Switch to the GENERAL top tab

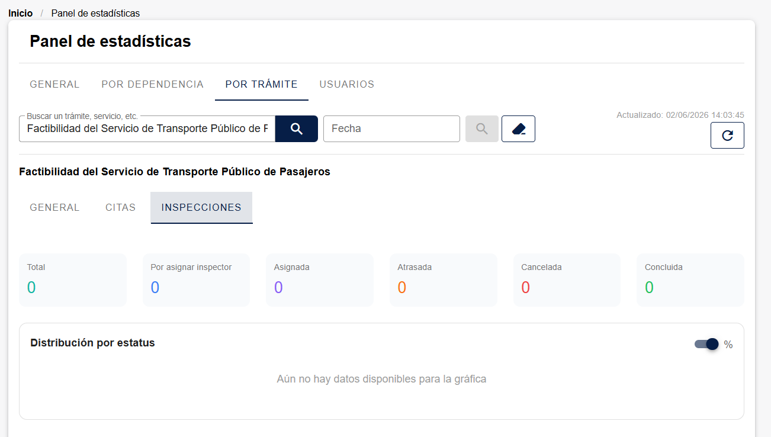(54, 84)
